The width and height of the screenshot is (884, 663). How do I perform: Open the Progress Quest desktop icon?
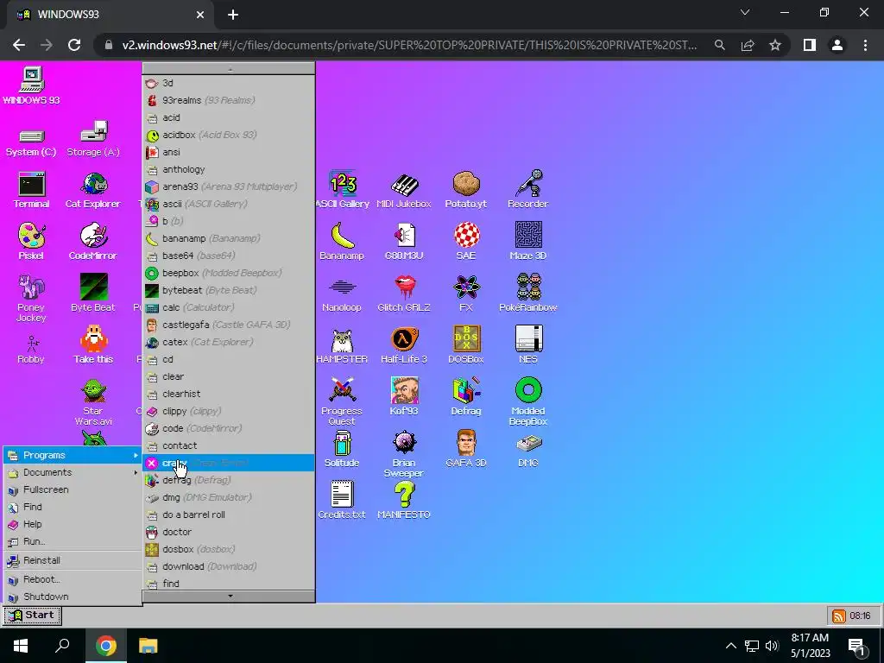pos(342,402)
